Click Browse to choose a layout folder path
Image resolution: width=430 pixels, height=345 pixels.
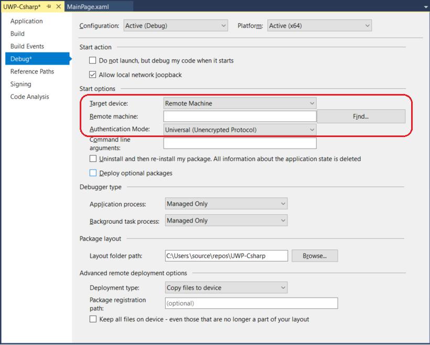point(315,255)
